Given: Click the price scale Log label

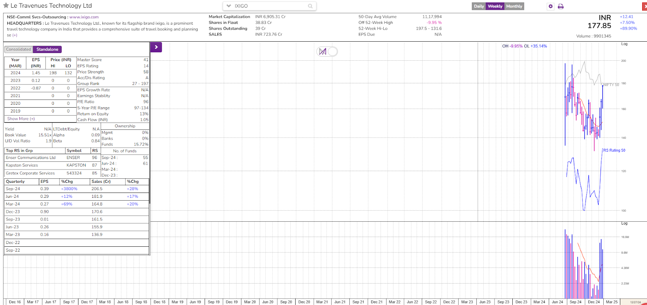Looking at the screenshot, I should (624, 44).
